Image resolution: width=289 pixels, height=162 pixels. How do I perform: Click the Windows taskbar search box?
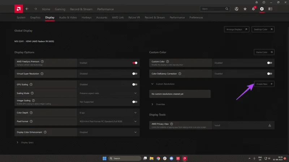point(125,158)
